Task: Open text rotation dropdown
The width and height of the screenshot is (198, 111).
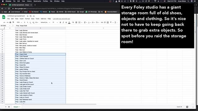Action: click(x=97, y=23)
